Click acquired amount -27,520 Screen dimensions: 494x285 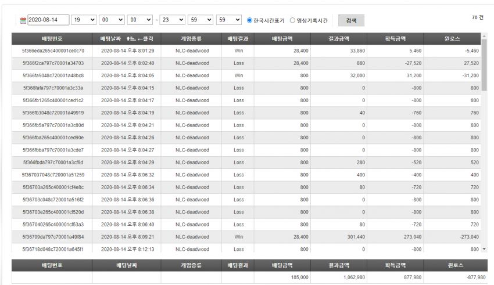tap(413, 63)
